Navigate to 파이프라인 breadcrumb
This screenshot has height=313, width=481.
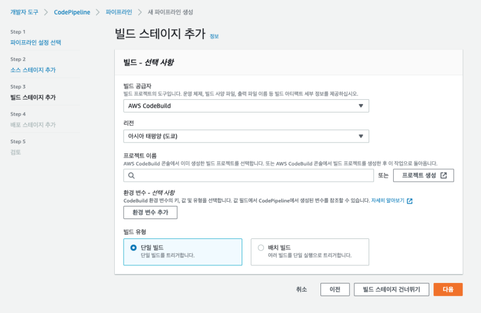(117, 12)
